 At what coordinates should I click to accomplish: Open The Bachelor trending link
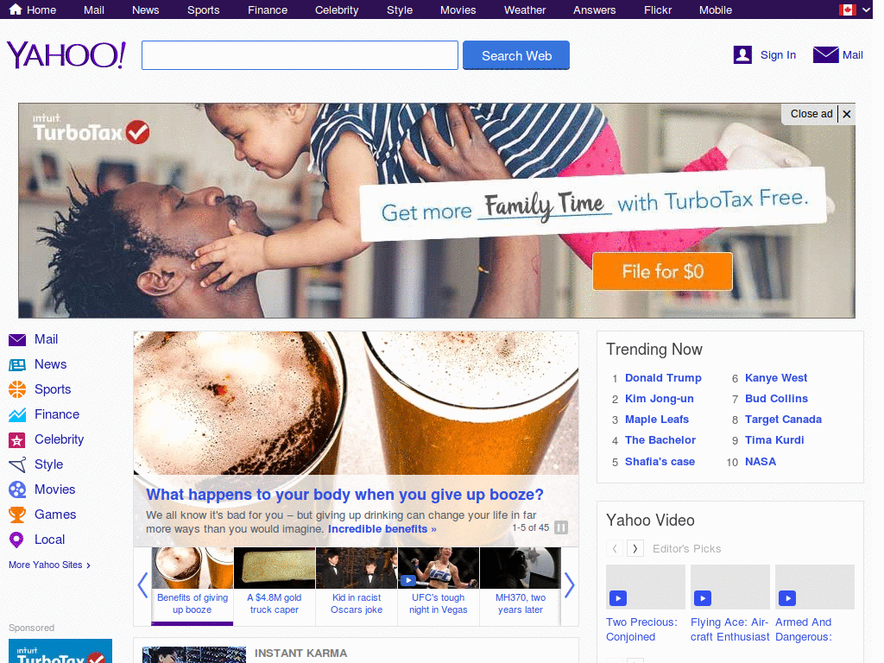tap(660, 440)
